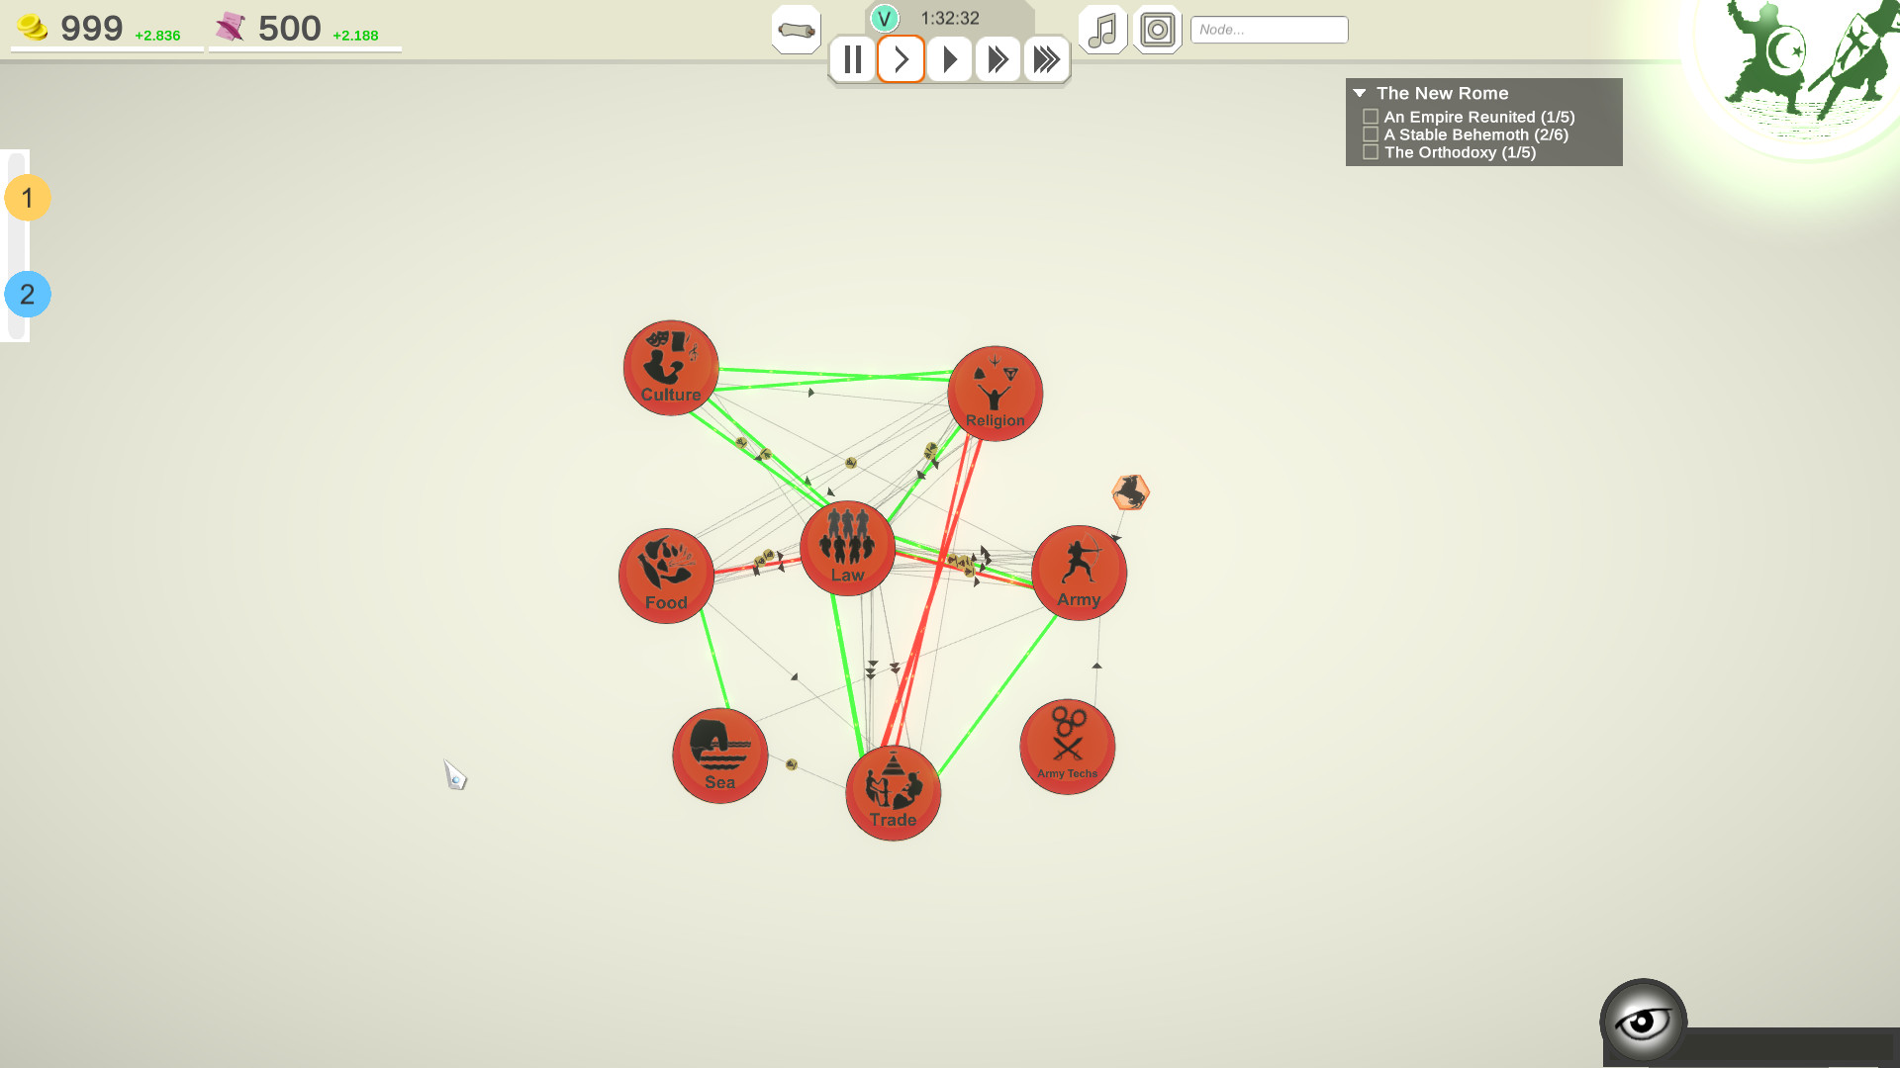Click the music toggle icon
The width and height of the screenshot is (1900, 1068).
[x=1102, y=29]
